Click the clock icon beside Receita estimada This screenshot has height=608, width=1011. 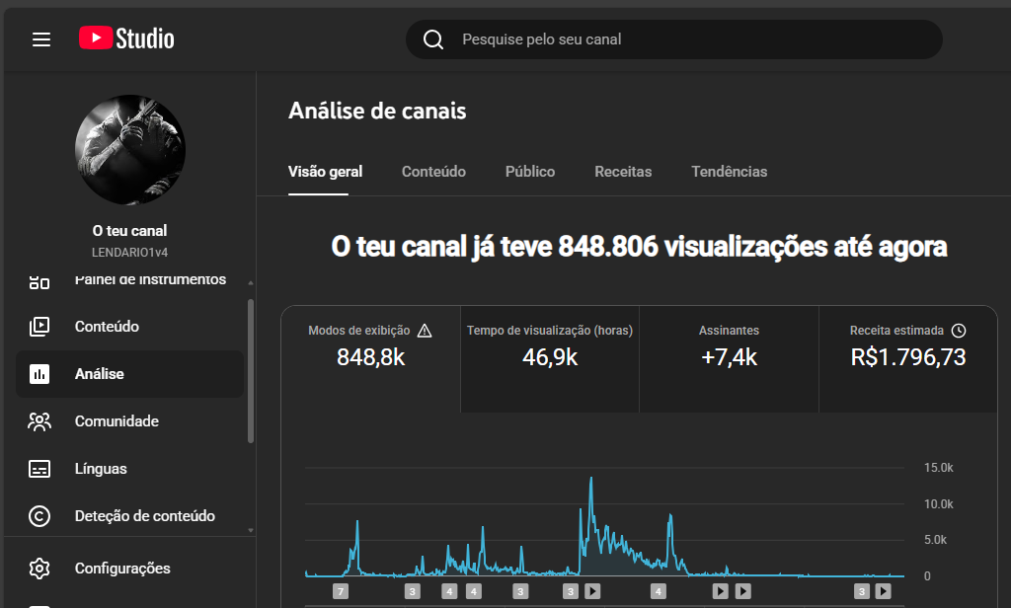959,331
